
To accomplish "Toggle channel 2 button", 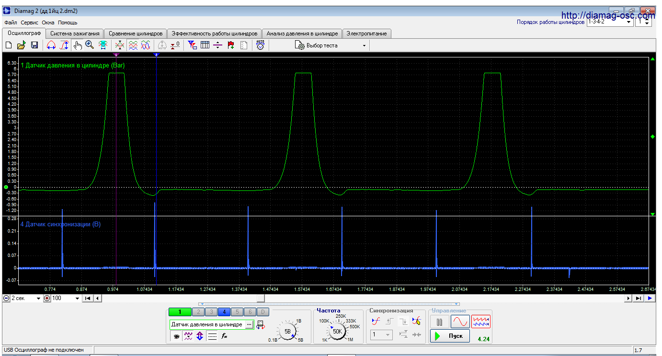I will [x=198, y=312].
